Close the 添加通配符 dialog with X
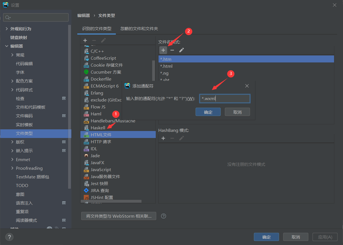This screenshot has width=343, height=245. [247, 86]
